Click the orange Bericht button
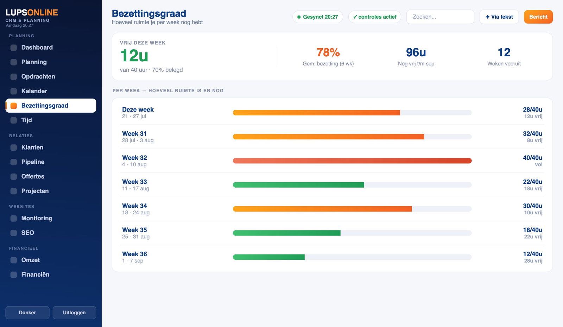 tap(538, 17)
